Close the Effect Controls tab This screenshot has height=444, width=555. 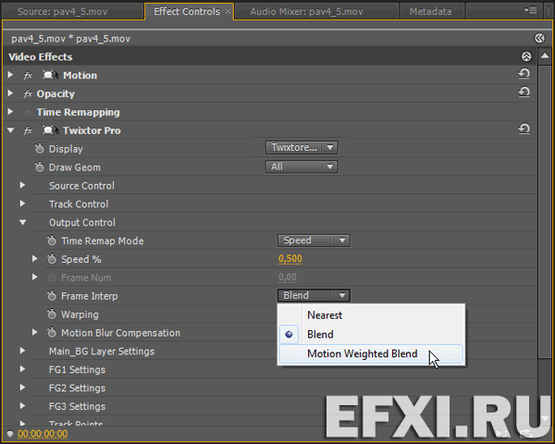[228, 11]
